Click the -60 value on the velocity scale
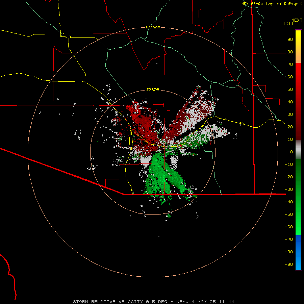This screenshot has width=304, height=304. coord(289,227)
